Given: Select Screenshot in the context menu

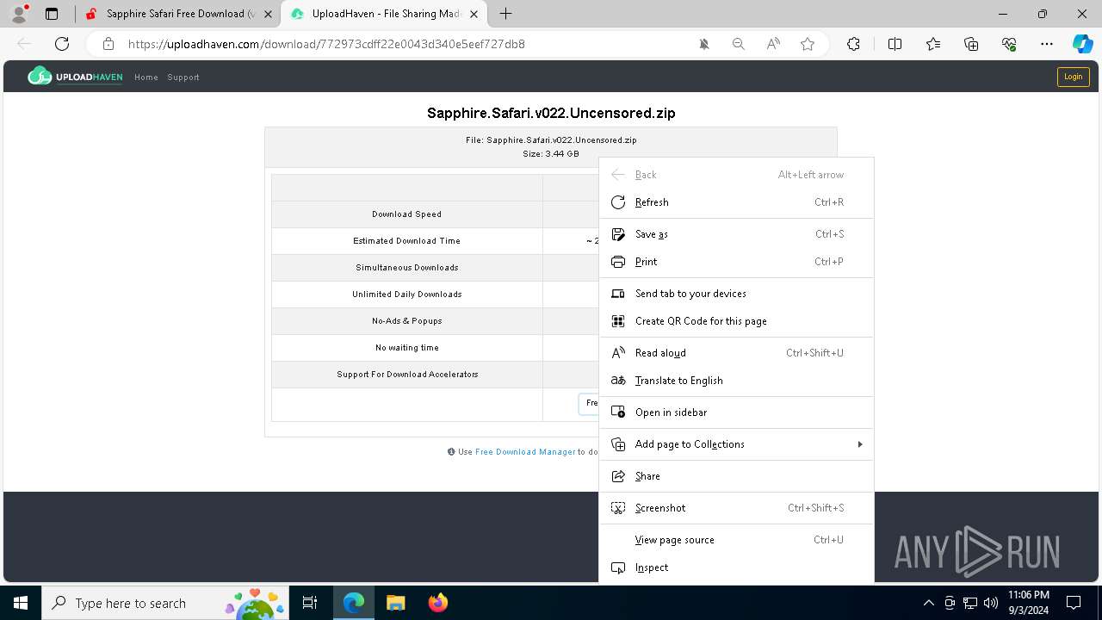Looking at the screenshot, I should click(736, 508).
